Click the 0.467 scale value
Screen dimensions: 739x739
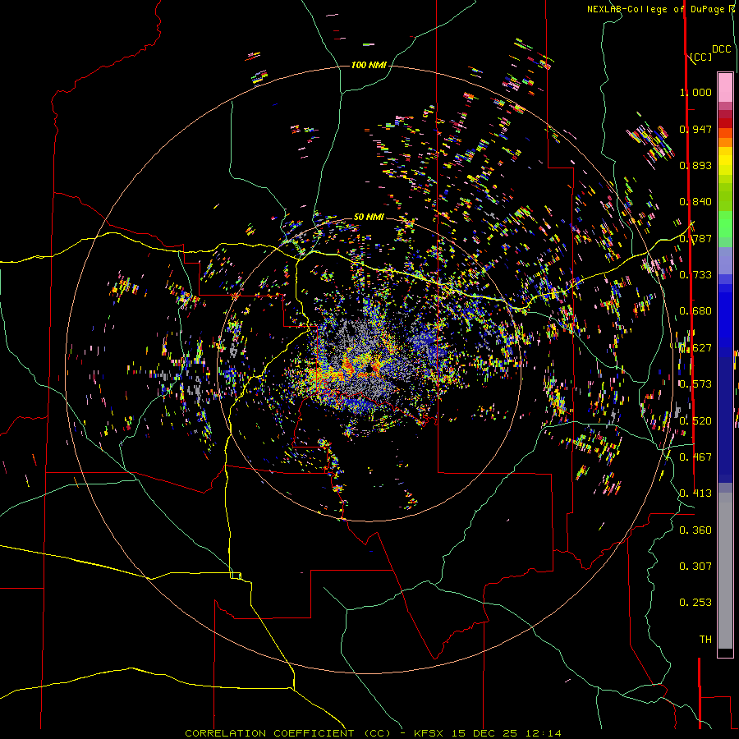[695, 457]
